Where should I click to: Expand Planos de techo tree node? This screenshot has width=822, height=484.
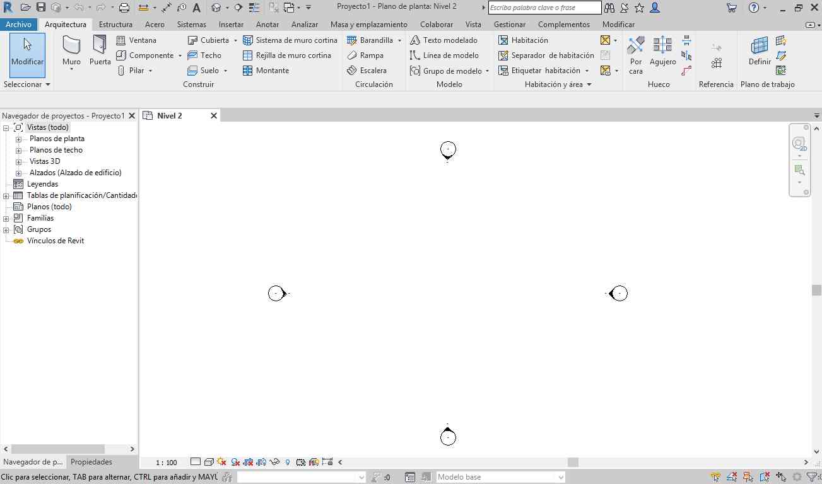click(x=19, y=150)
